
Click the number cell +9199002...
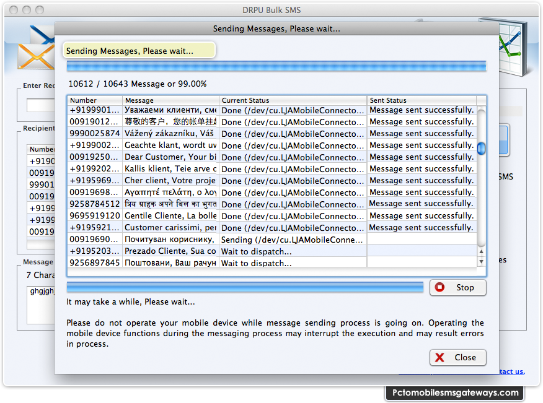tap(95, 145)
